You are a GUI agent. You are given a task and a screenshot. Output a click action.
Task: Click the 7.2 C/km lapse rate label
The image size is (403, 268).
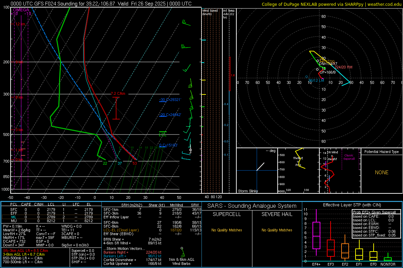point(118,93)
